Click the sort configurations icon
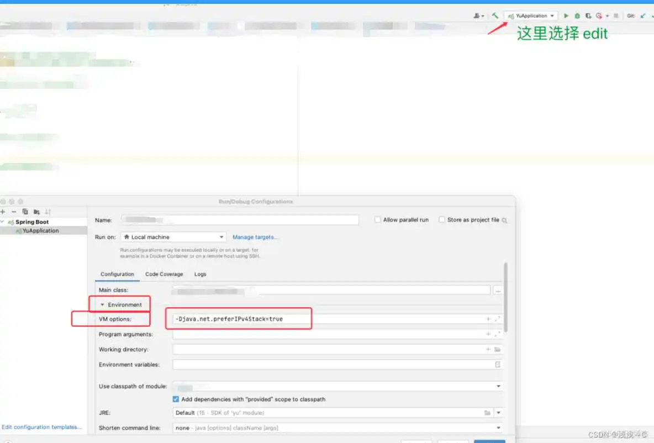This screenshot has width=654, height=443. click(x=48, y=212)
